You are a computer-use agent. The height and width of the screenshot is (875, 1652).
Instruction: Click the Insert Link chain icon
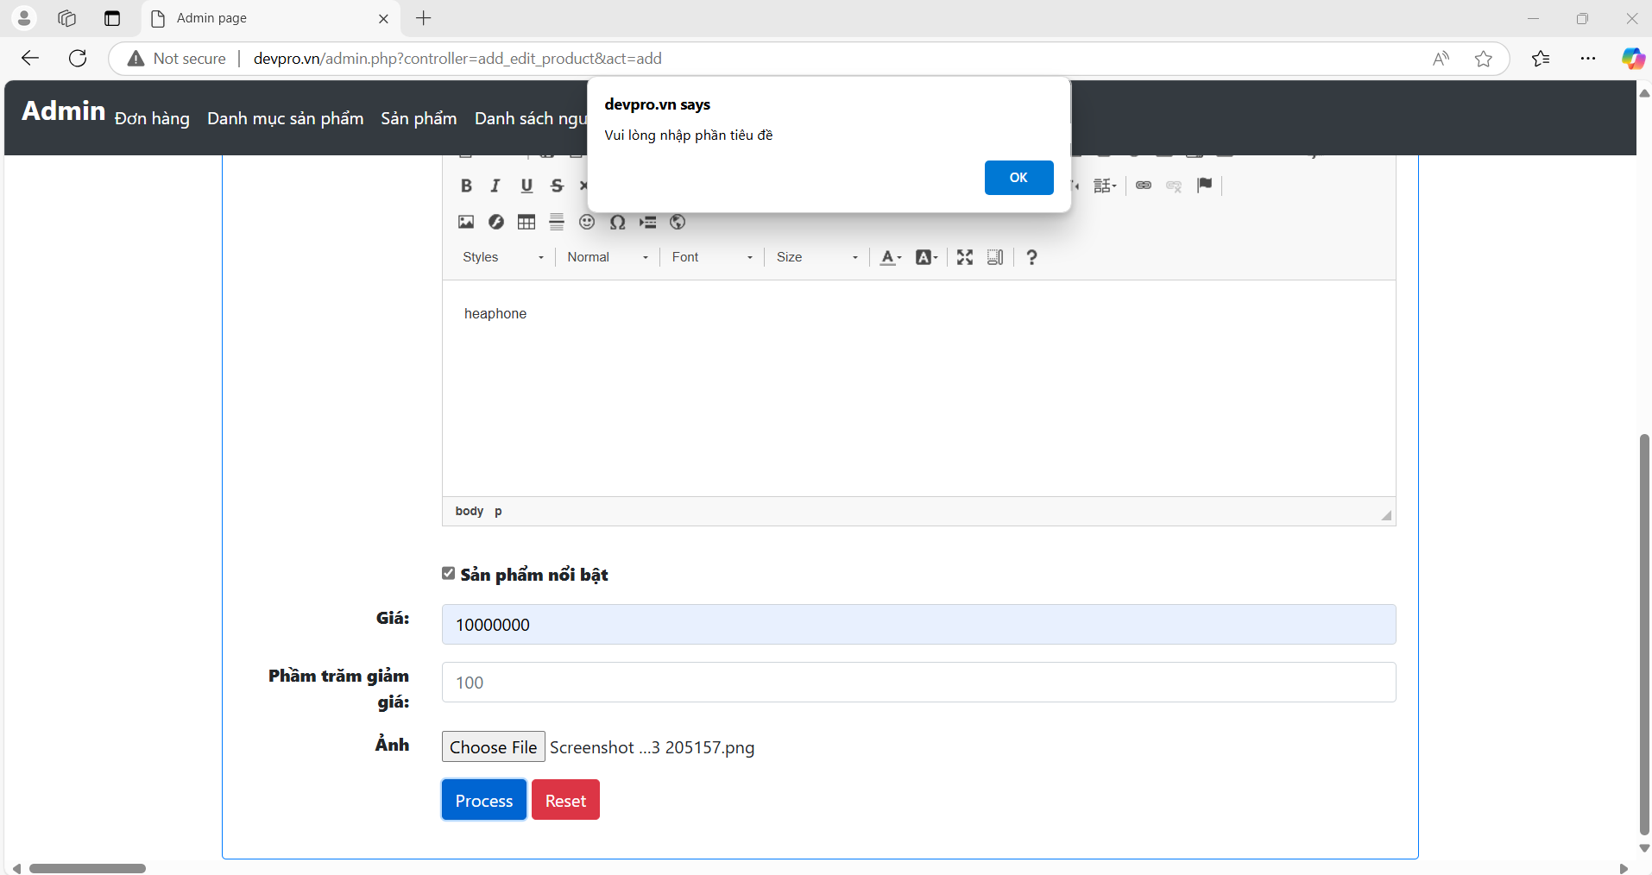click(1144, 186)
